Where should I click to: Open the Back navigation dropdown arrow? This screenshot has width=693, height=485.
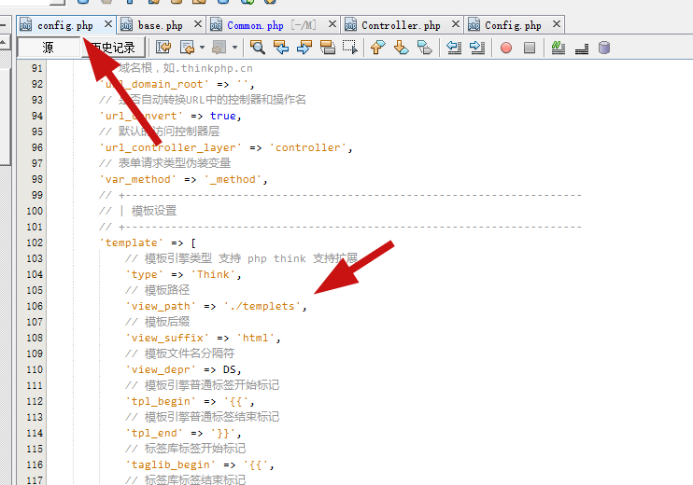tap(202, 48)
